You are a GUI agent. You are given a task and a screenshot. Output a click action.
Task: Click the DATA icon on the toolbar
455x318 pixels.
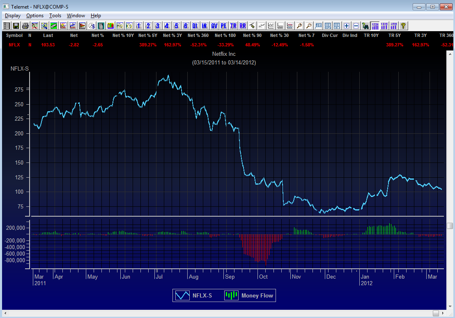pyautogui.click(x=327, y=25)
